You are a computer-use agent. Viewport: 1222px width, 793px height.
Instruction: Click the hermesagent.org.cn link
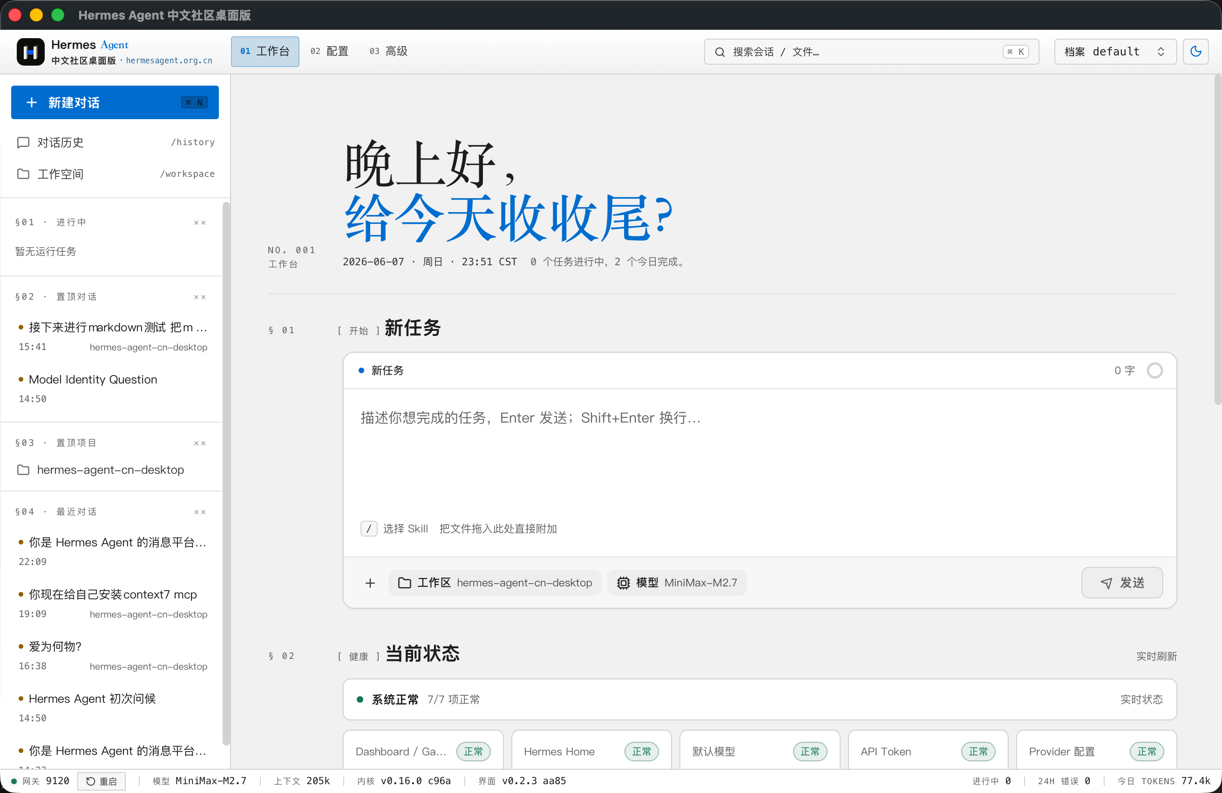169,60
